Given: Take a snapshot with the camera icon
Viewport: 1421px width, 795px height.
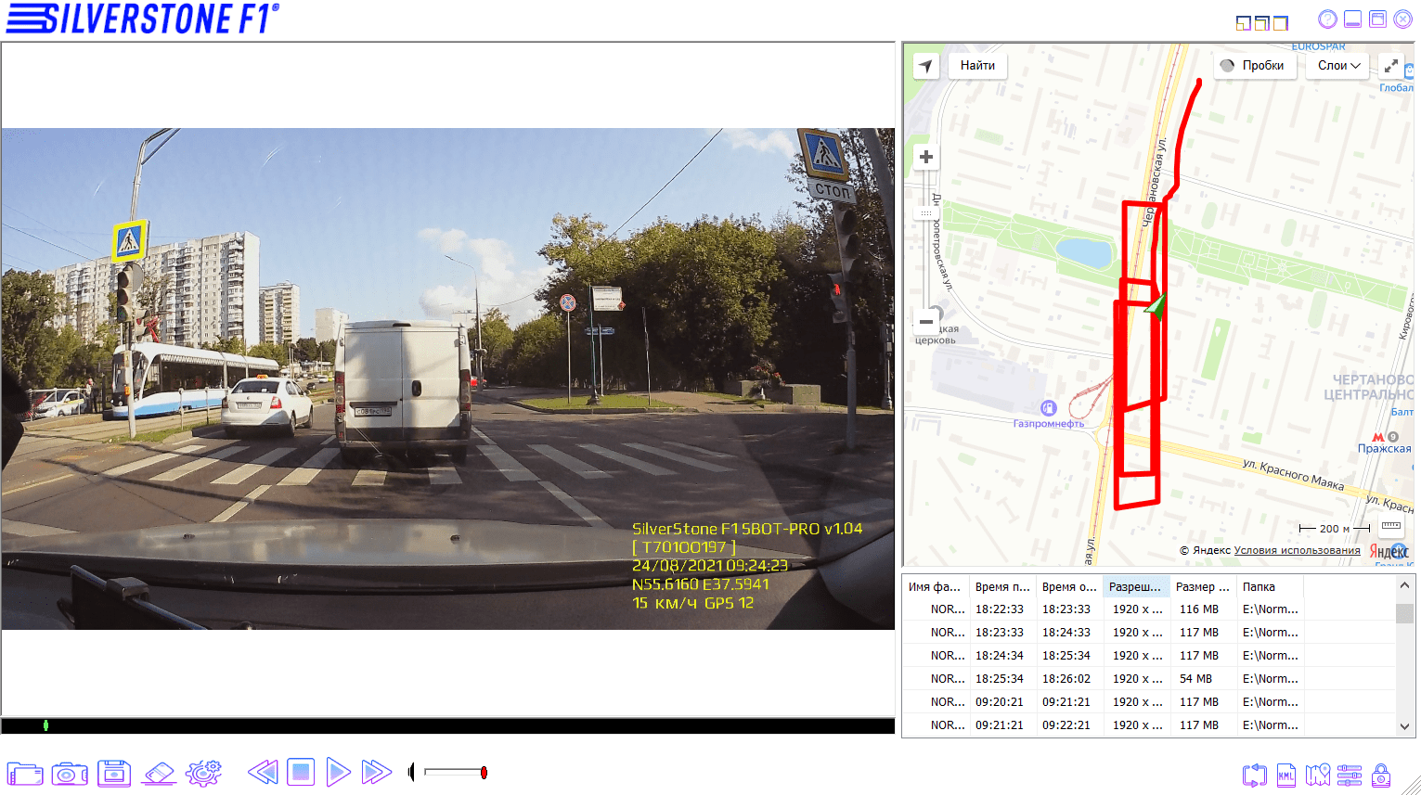Looking at the screenshot, I should click(70, 773).
